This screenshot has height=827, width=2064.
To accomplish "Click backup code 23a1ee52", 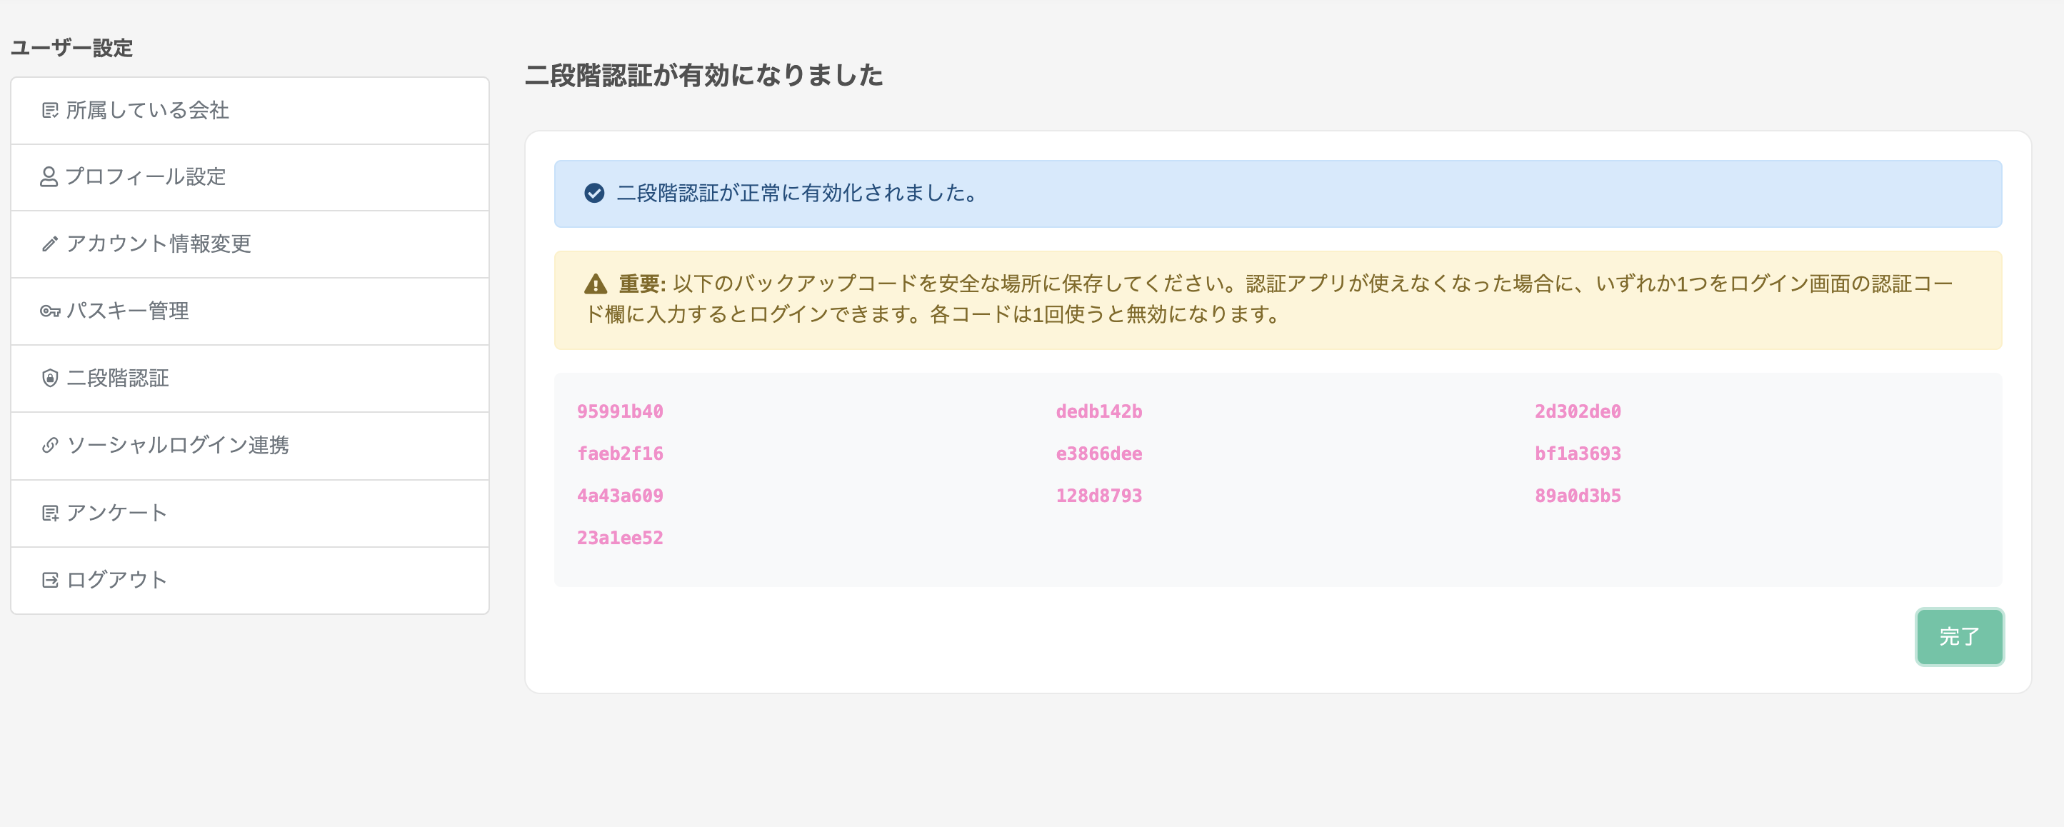I will pos(620,538).
